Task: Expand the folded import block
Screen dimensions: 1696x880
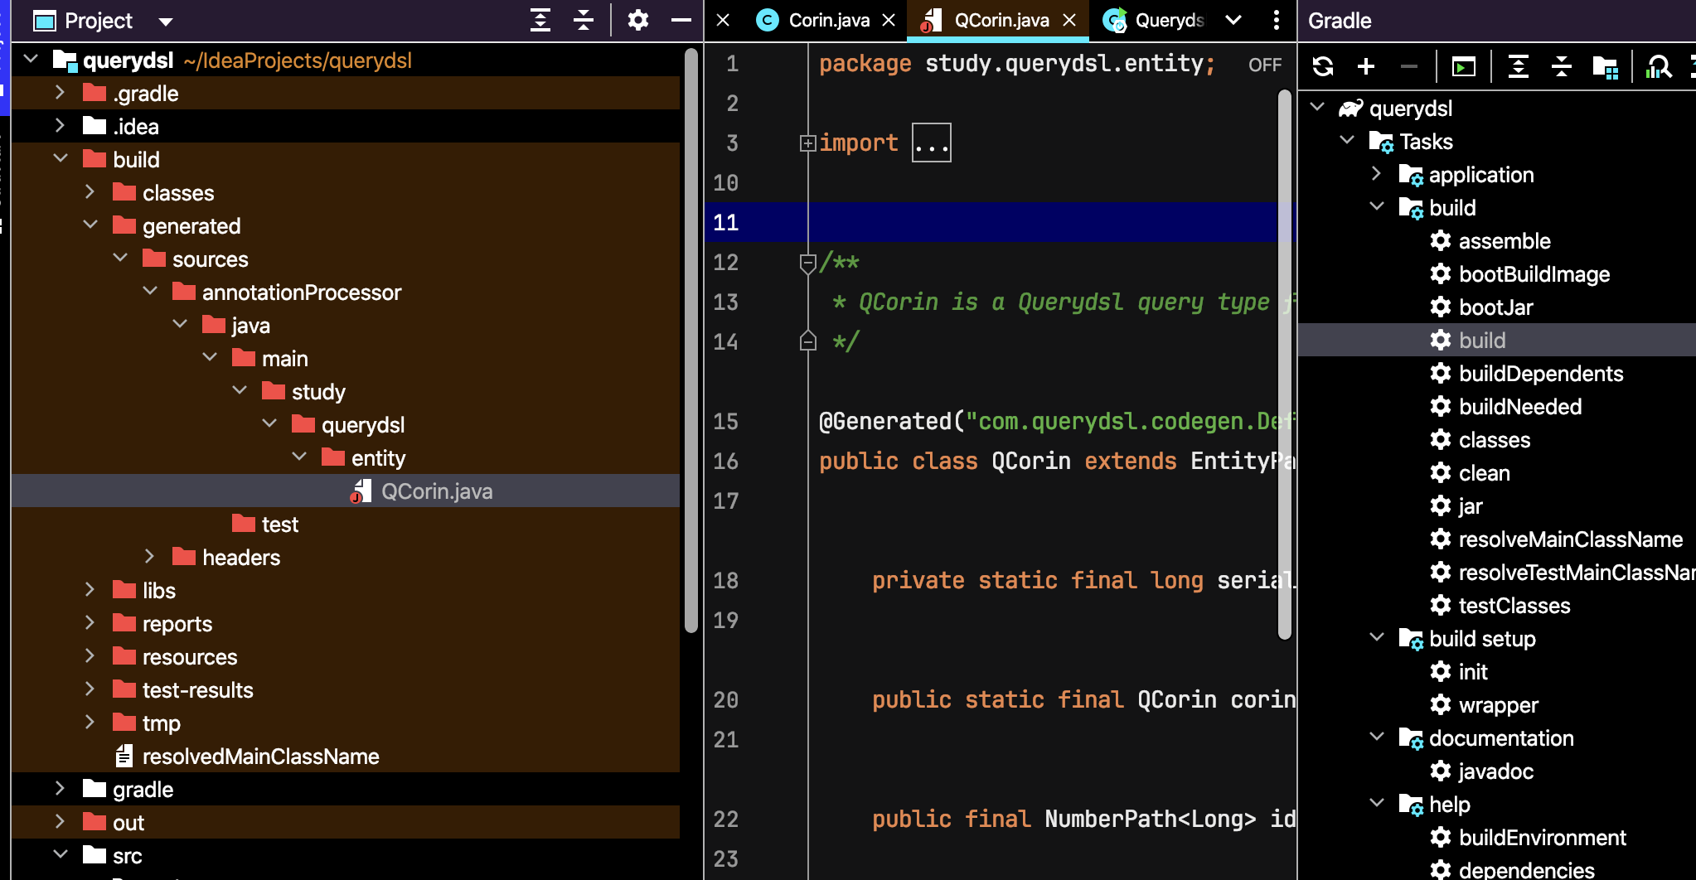Action: pyautogui.click(x=807, y=143)
